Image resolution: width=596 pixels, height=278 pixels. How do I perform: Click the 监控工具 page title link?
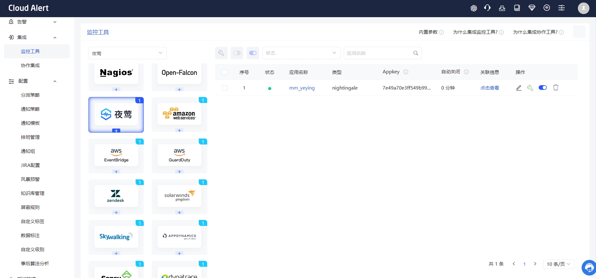pyautogui.click(x=98, y=32)
